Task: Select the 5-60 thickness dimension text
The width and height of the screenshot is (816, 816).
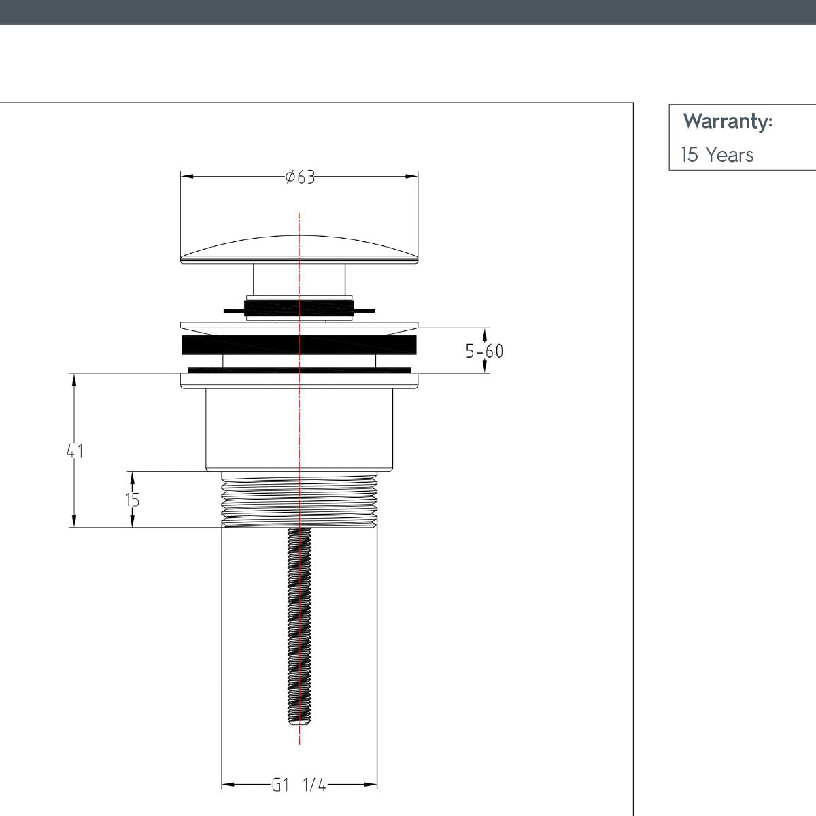Action: [x=484, y=351]
